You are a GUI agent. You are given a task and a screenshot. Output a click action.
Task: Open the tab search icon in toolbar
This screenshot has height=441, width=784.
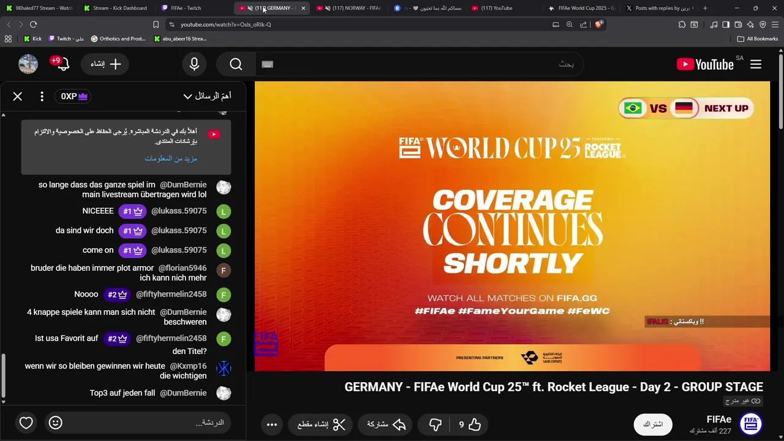coord(694,24)
